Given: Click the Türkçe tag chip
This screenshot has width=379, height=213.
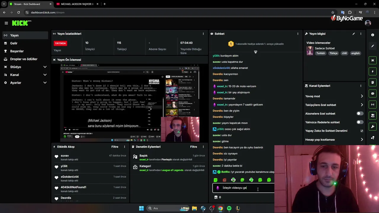Looking at the screenshot, I should pos(333,53).
